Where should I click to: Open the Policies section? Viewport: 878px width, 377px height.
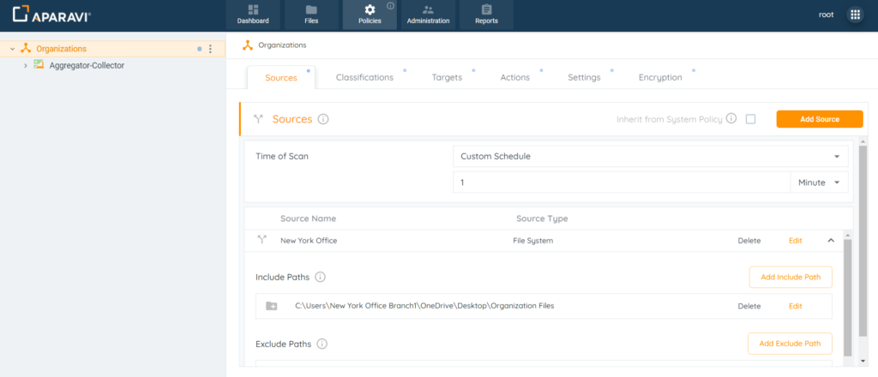tap(370, 15)
